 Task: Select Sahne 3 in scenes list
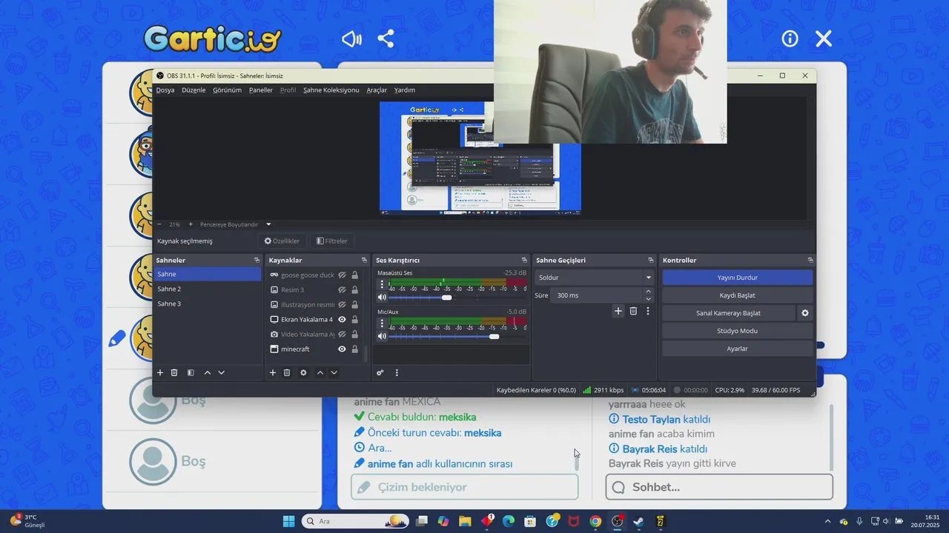click(x=208, y=304)
